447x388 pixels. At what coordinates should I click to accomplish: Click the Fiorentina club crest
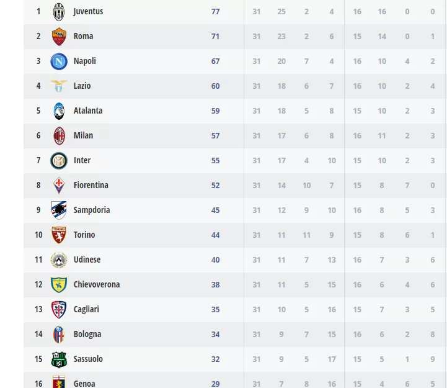[x=59, y=186]
